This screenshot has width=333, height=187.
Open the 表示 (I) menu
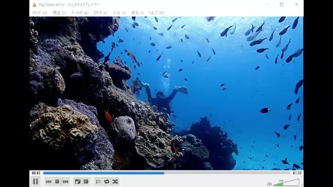pos(137,12)
